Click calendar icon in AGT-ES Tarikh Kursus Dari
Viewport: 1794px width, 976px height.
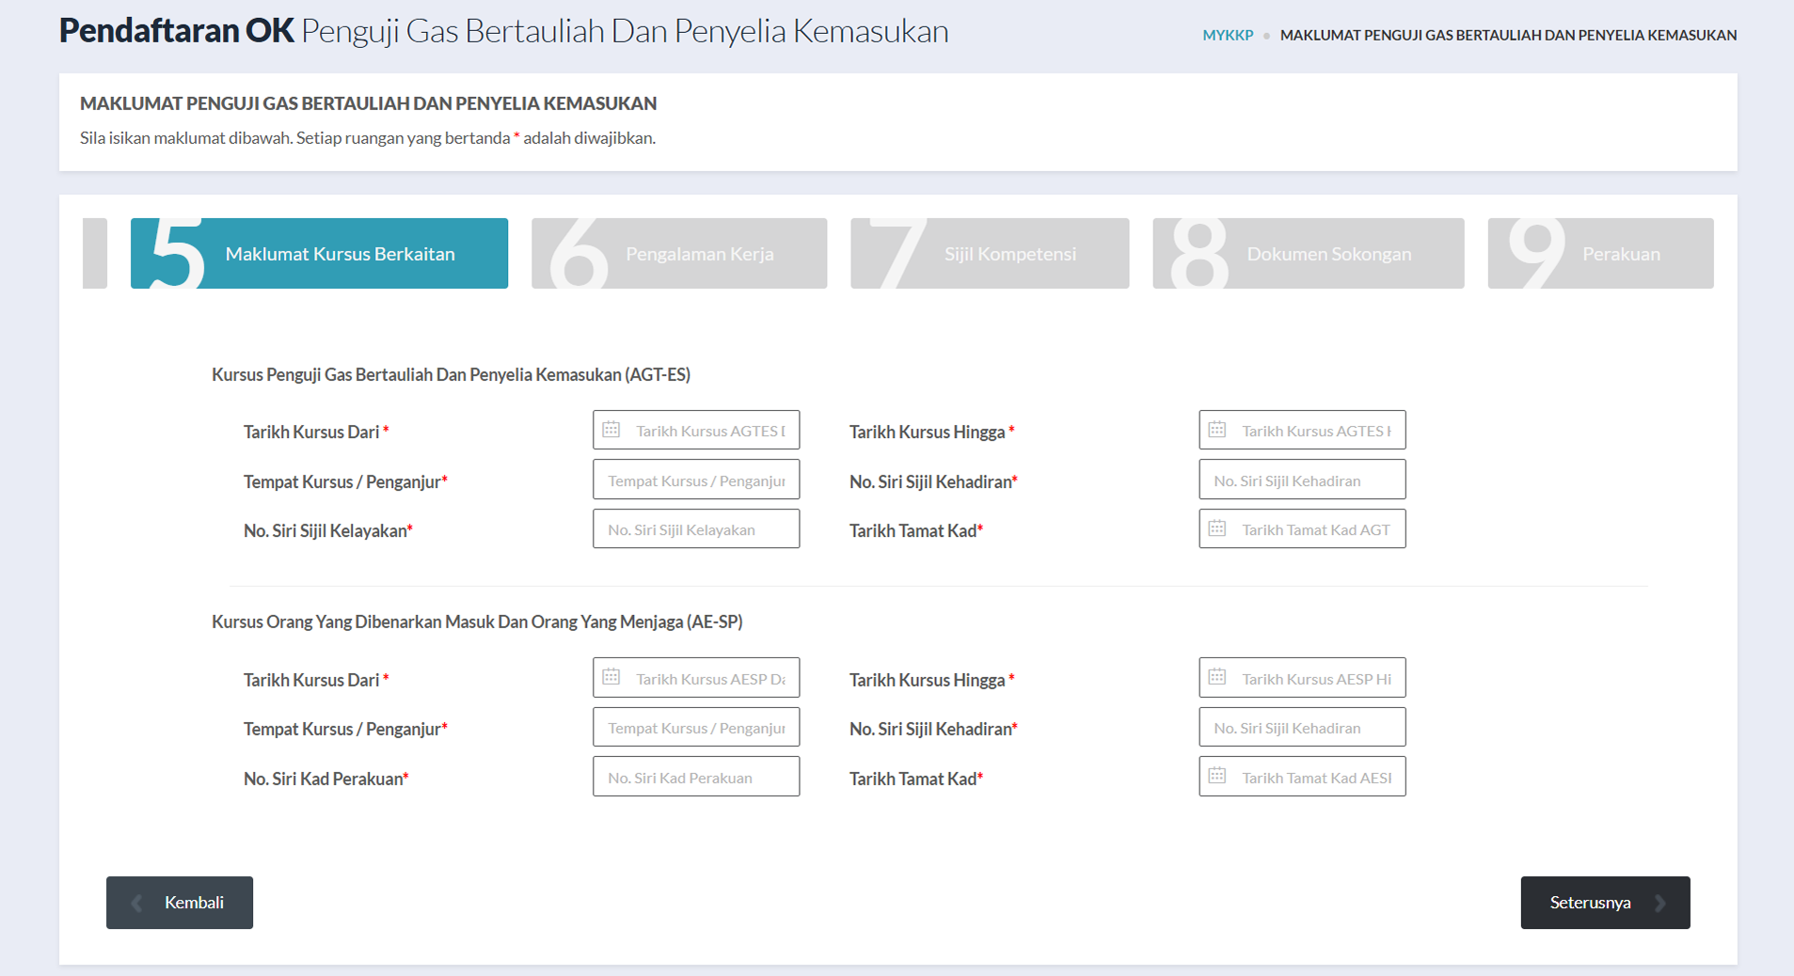pos(611,430)
